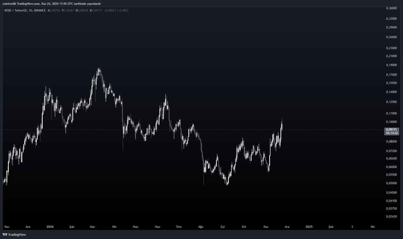Select the 2025 label on the time axis
Image resolution: width=403 pixels, height=239 pixels.
click(309, 227)
